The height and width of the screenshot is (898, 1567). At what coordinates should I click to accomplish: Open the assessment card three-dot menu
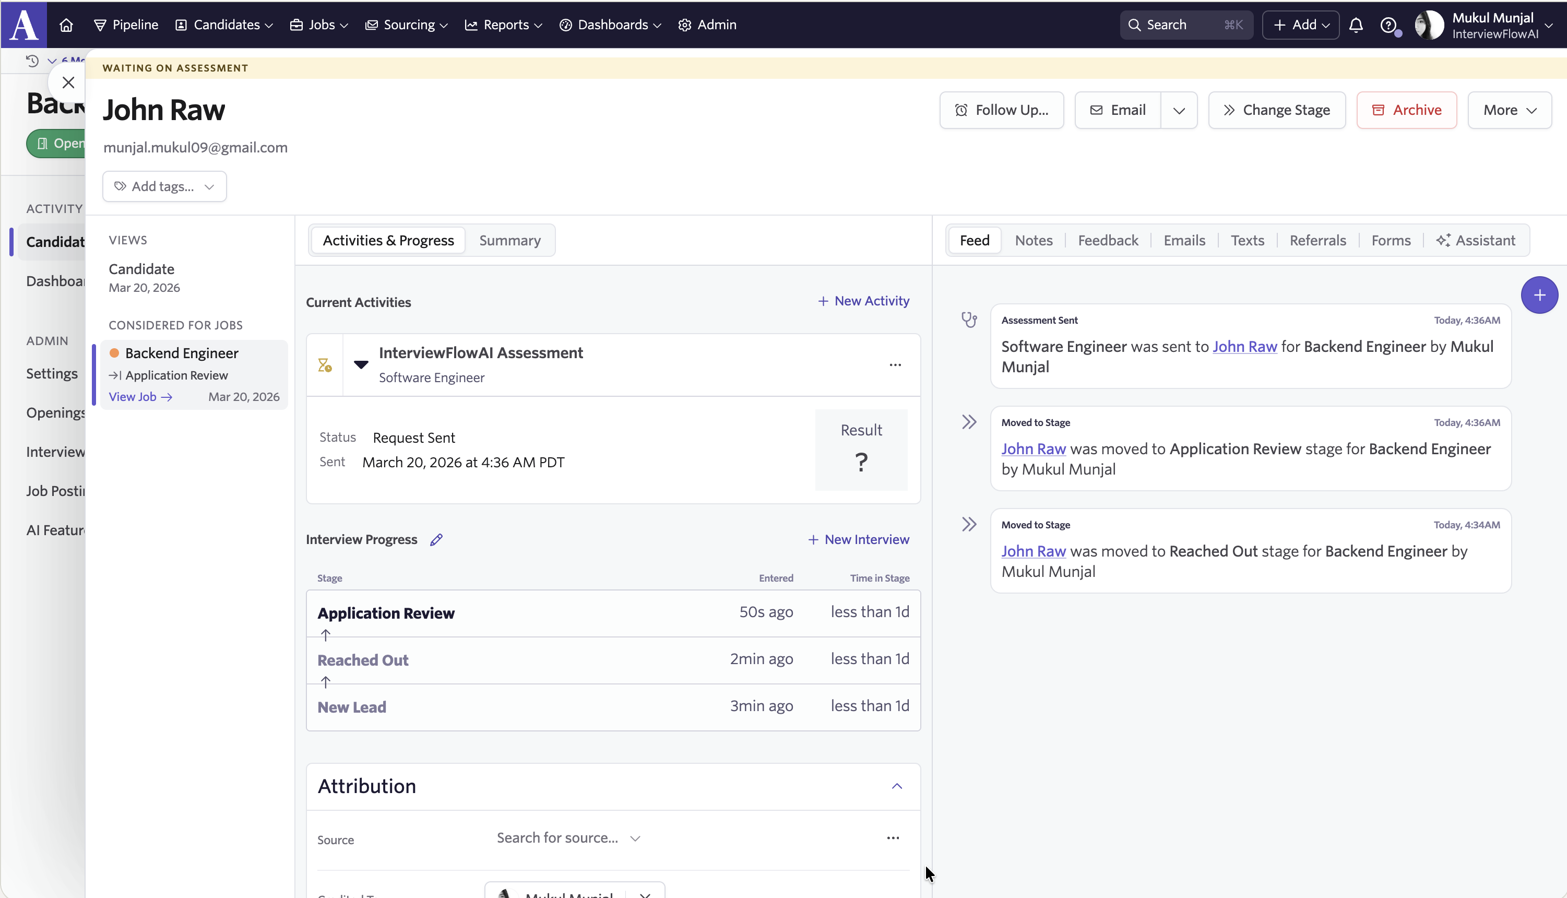[895, 365]
